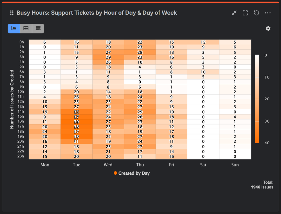The height and width of the screenshot is (214, 281).
Task: Select the compact list view icon
Action: (x=38, y=28)
